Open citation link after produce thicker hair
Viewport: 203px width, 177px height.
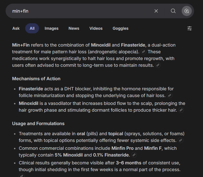tap(181, 110)
